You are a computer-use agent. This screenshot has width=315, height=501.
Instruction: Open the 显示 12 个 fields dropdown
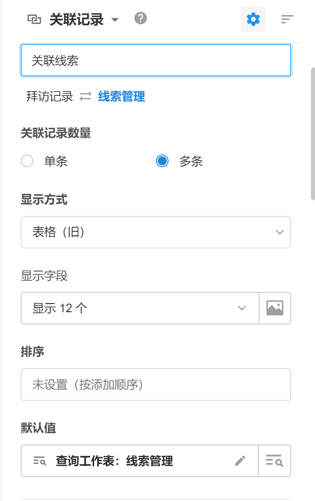(140, 308)
